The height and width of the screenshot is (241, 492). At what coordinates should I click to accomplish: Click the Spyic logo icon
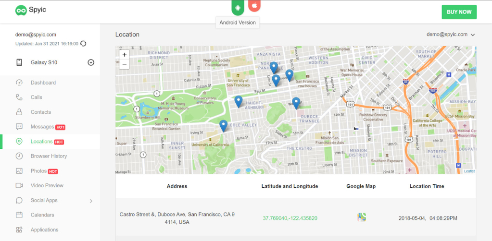point(21,11)
